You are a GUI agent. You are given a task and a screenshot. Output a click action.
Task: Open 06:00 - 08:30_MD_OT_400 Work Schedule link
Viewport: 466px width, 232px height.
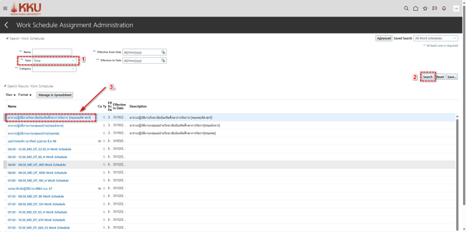tap(37, 165)
